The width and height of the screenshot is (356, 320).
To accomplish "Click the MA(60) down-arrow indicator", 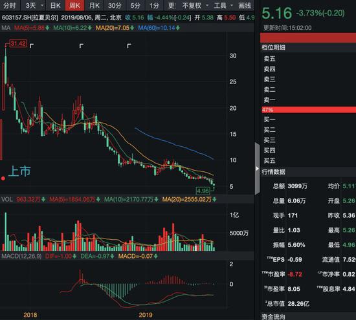I will tap(178, 28).
